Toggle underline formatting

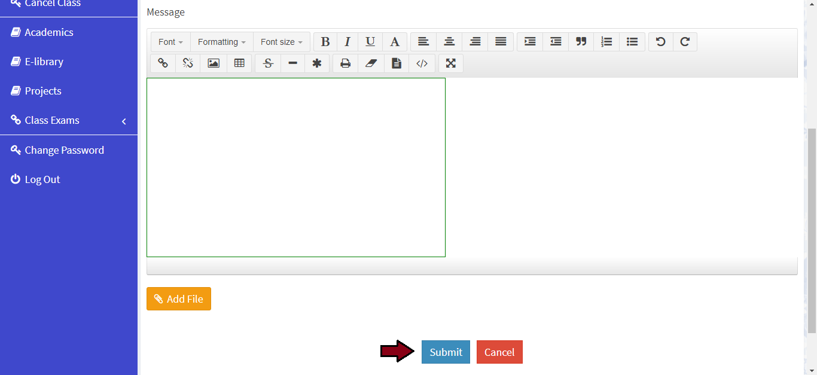370,42
